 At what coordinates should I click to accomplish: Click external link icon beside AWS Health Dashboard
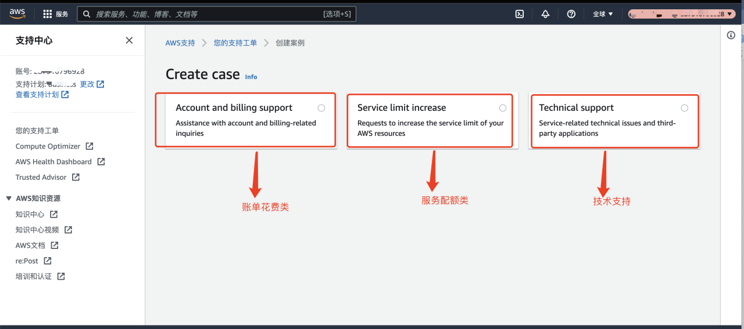coord(101,161)
